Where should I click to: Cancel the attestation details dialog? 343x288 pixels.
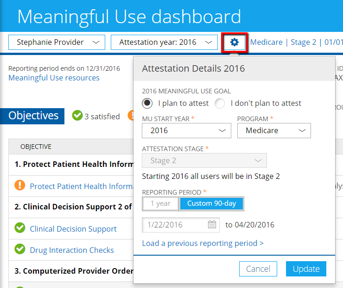click(258, 269)
